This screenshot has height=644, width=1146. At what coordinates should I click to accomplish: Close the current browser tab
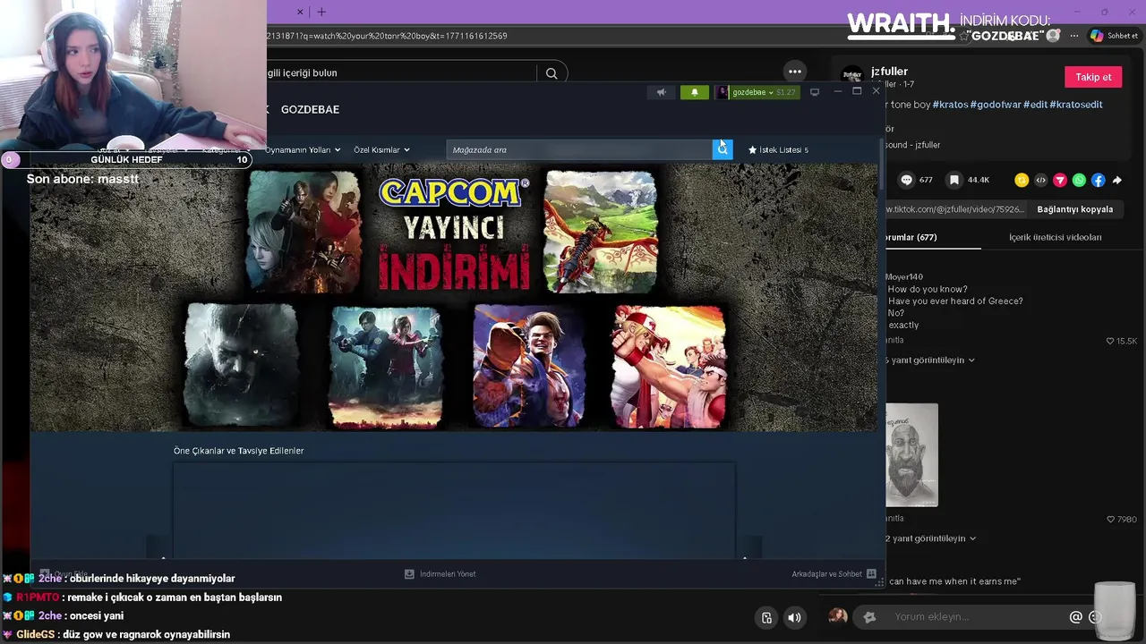[x=300, y=12]
